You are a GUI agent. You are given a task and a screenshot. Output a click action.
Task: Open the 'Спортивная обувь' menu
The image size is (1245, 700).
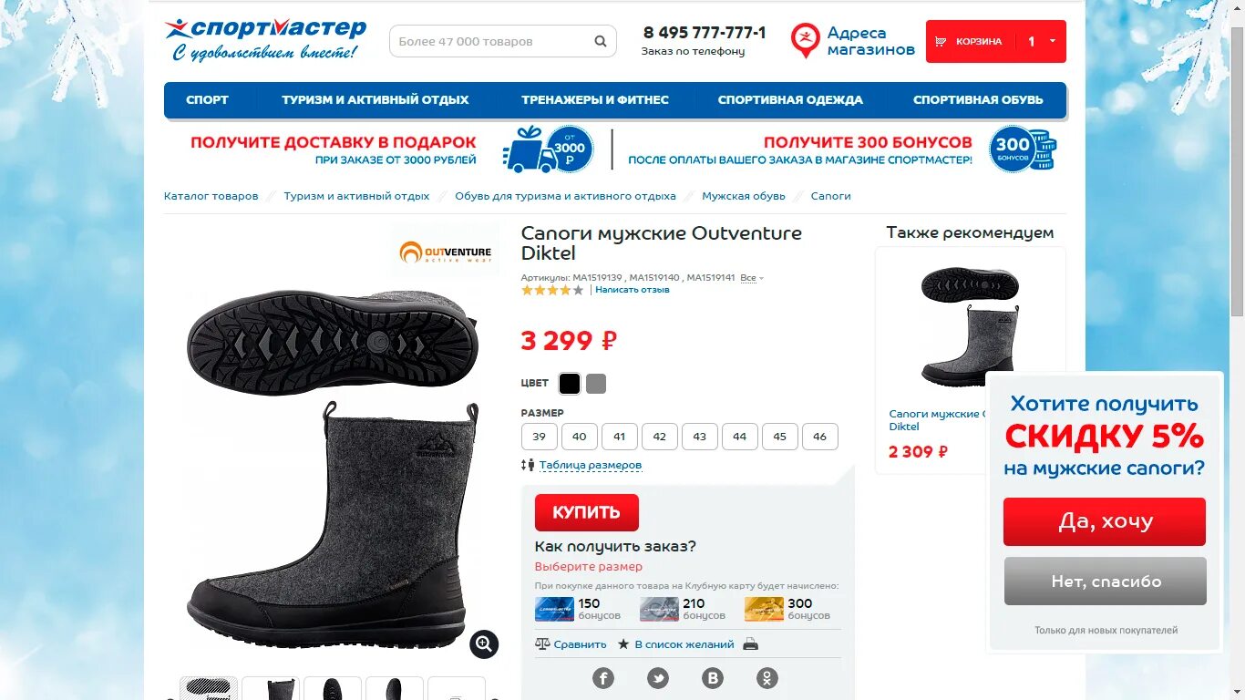(978, 99)
